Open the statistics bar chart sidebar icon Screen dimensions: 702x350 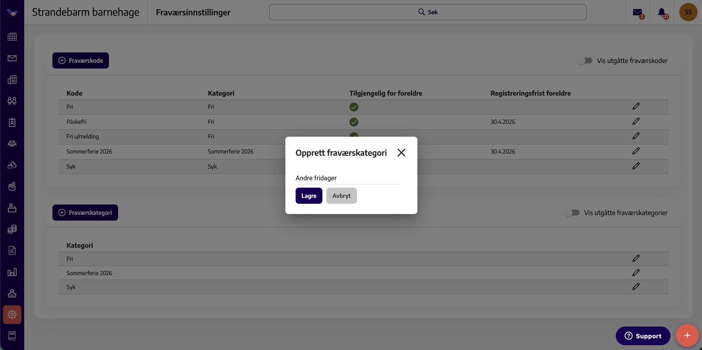coord(12,272)
